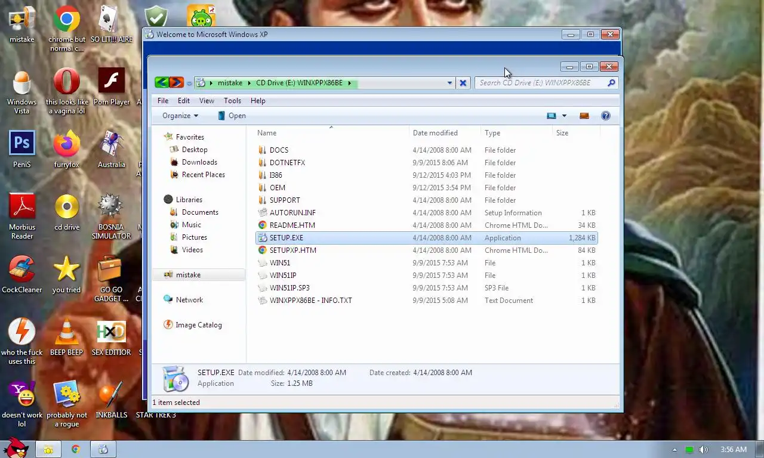
Task: Sort files by Type column
Action: tap(517, 133)
